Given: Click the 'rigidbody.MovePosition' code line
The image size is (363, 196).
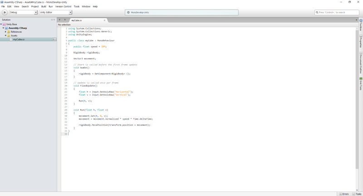Looking at the screenshot, I should click(114, 125).
